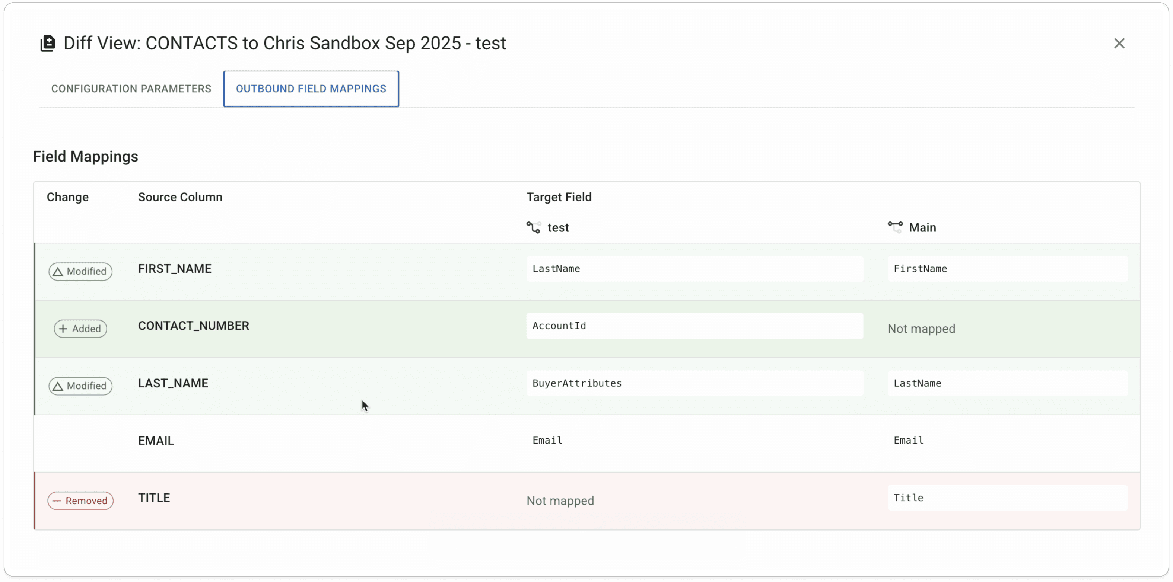Screen dimensions: 1173x582
Task: Click the test branch icon
Action: point(533,227)
